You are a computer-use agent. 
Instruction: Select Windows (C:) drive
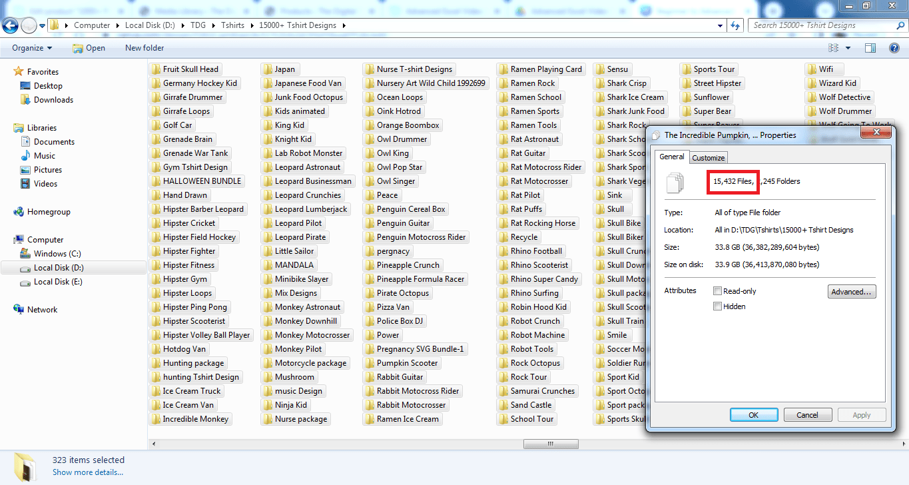pyautogui.click(x=57, y=254)
